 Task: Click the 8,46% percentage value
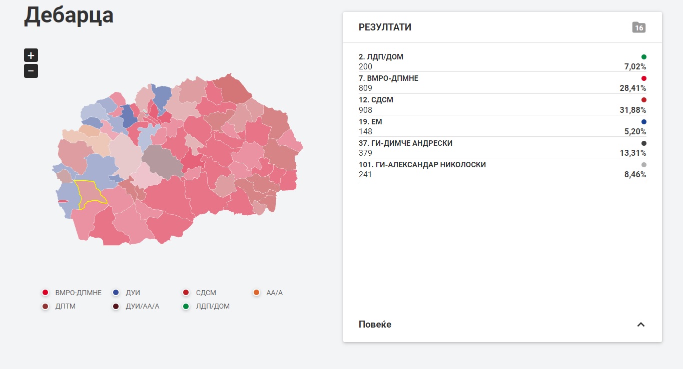point(635,175)
